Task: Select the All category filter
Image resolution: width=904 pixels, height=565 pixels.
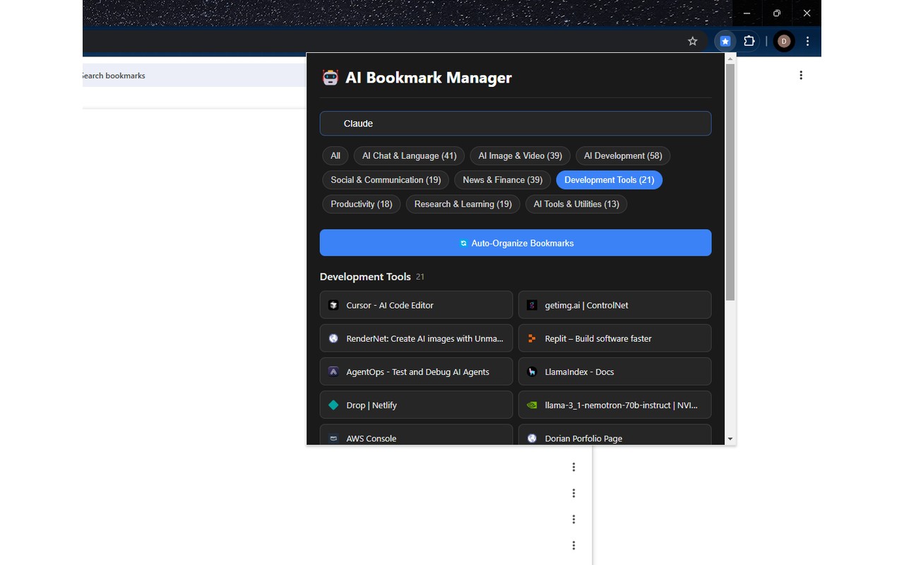Action: coord(335,155)
